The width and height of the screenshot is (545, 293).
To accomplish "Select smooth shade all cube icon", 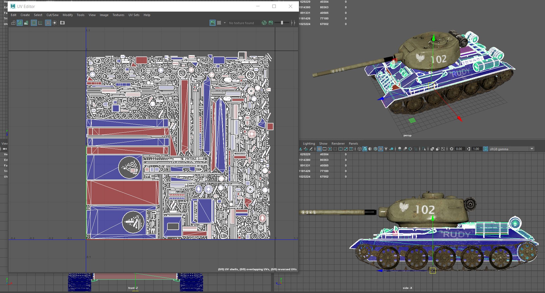I will pos(365,149).
